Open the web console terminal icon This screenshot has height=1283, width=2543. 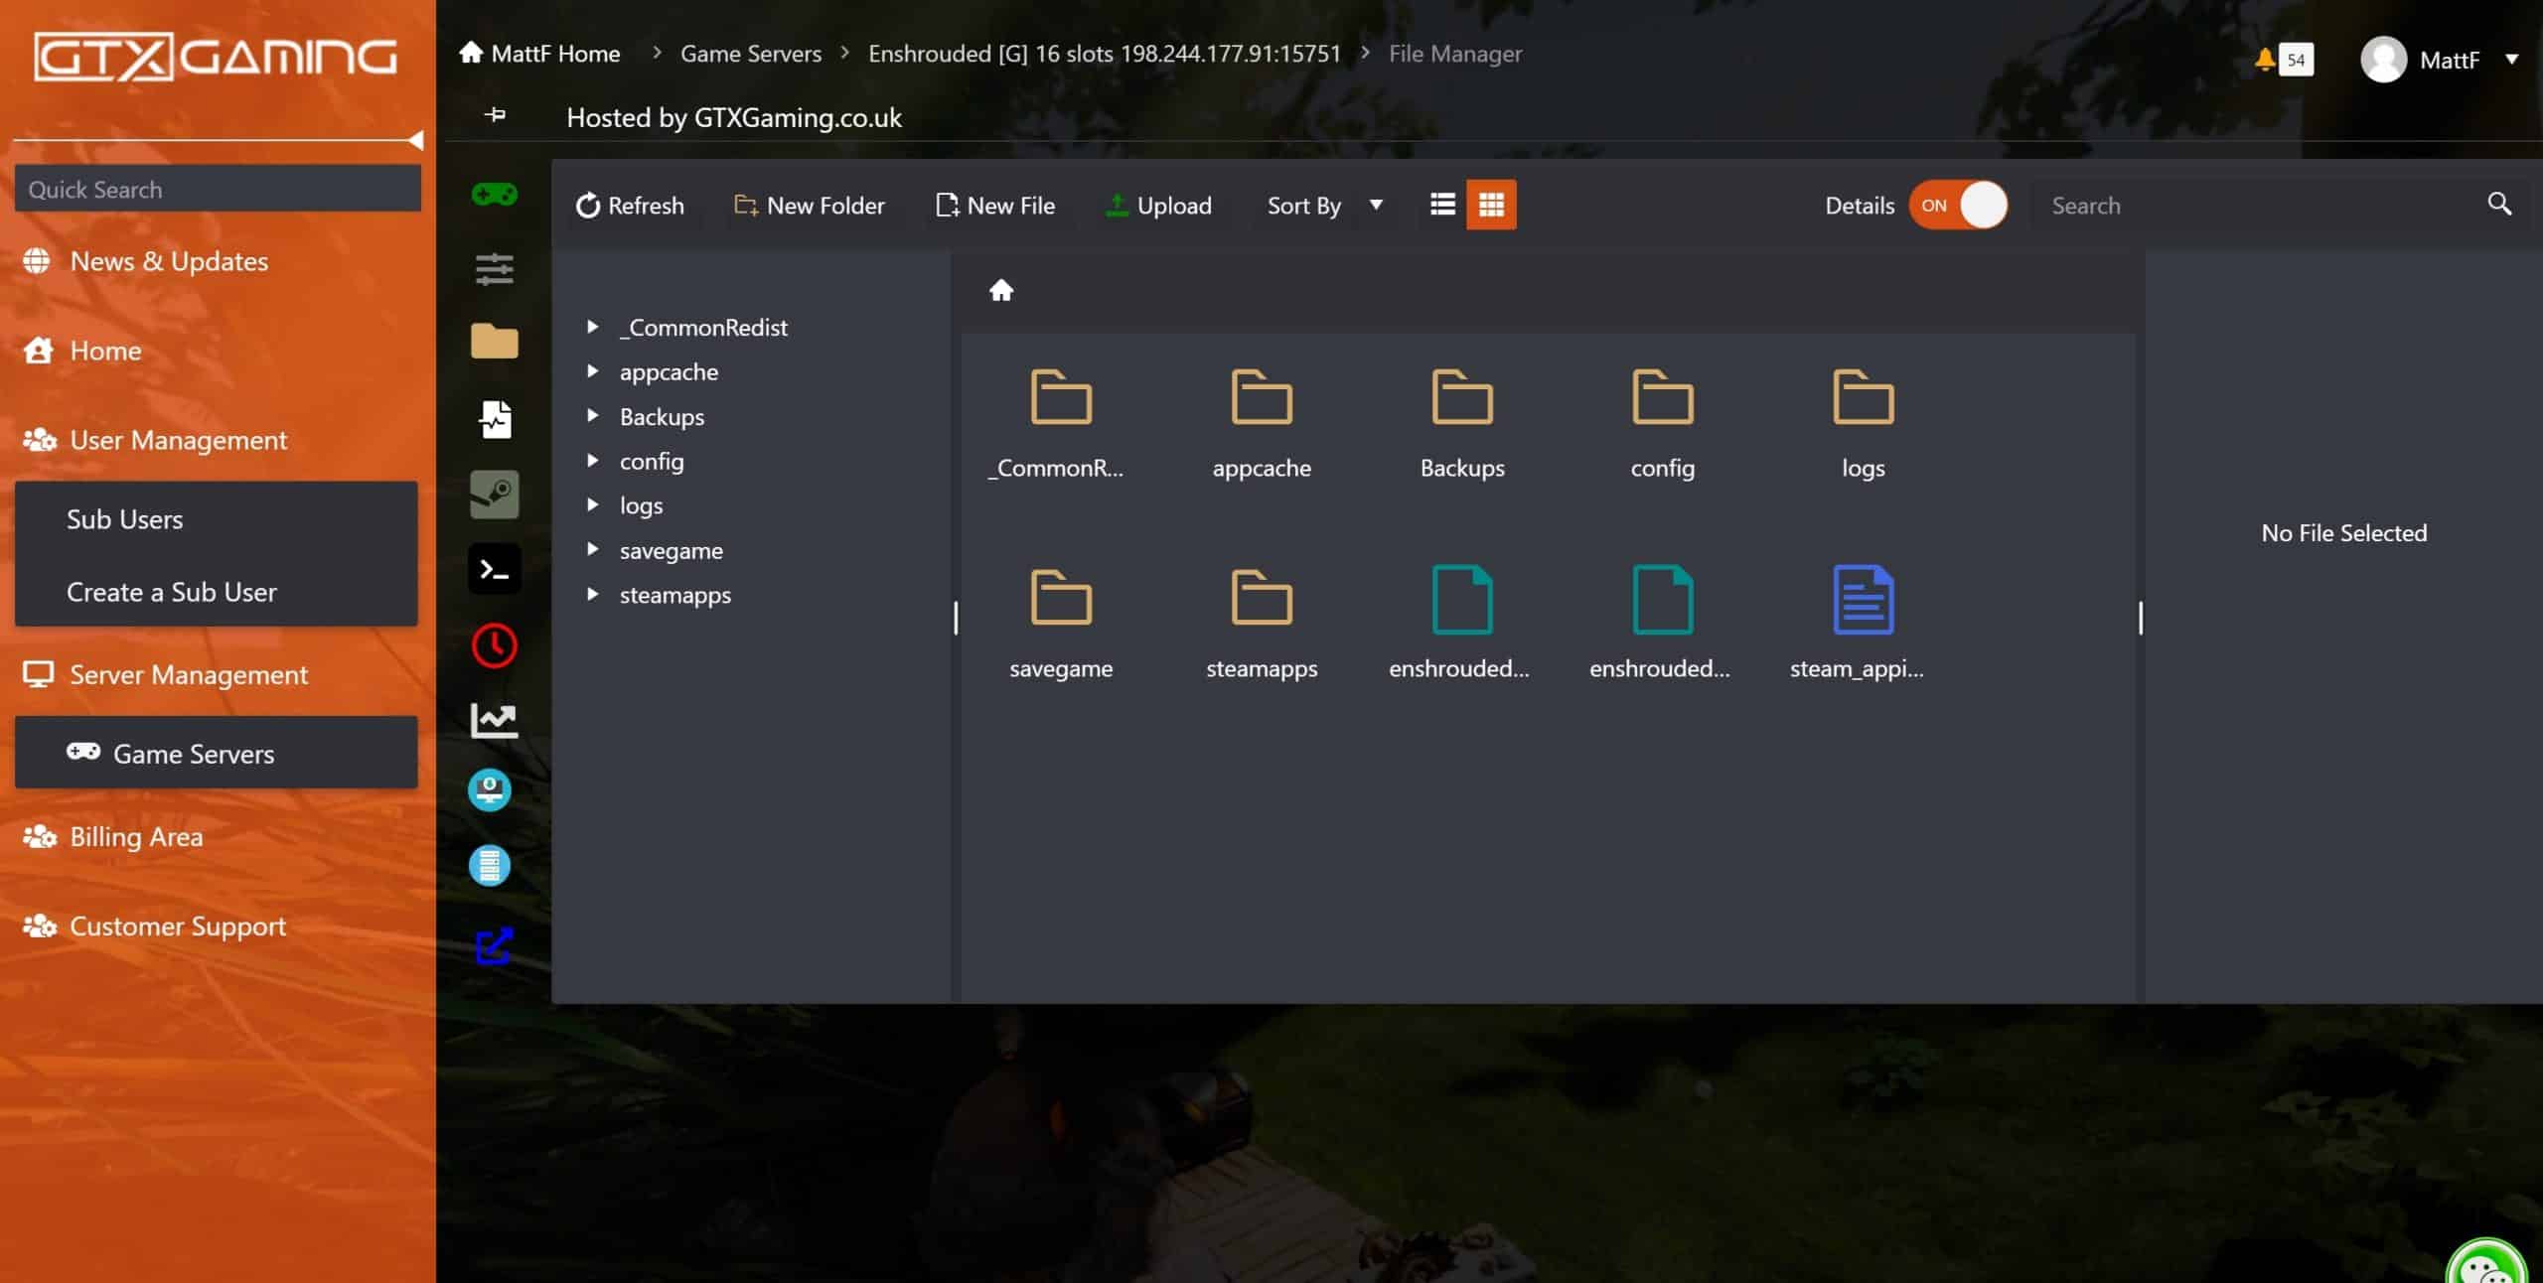pyautogui.click(x=494, y=569)
